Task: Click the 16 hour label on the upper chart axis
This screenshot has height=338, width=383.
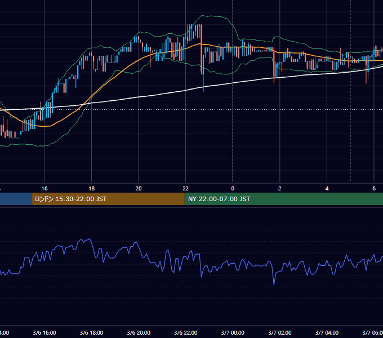Action: pyautogui.click(x=44, y=189)
